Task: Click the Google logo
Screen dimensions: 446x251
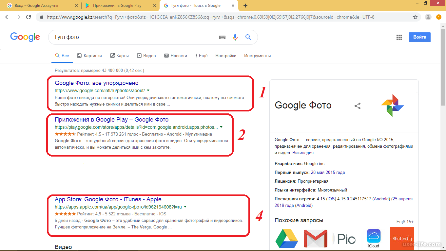Action: click(x=25, y=37)
